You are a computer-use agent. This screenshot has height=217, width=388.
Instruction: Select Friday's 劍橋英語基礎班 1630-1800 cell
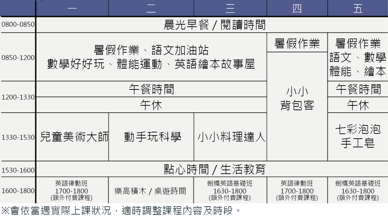[x=358, y=191]
